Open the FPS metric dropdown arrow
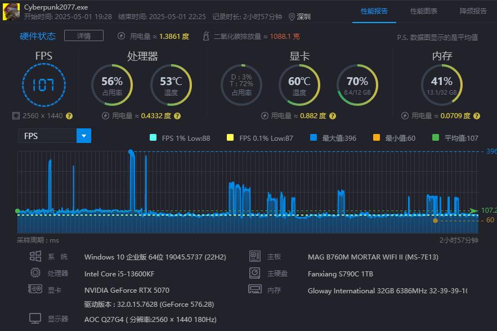This screenshot has height=331, width=497. pyautogui.click(x=84, y=136)
